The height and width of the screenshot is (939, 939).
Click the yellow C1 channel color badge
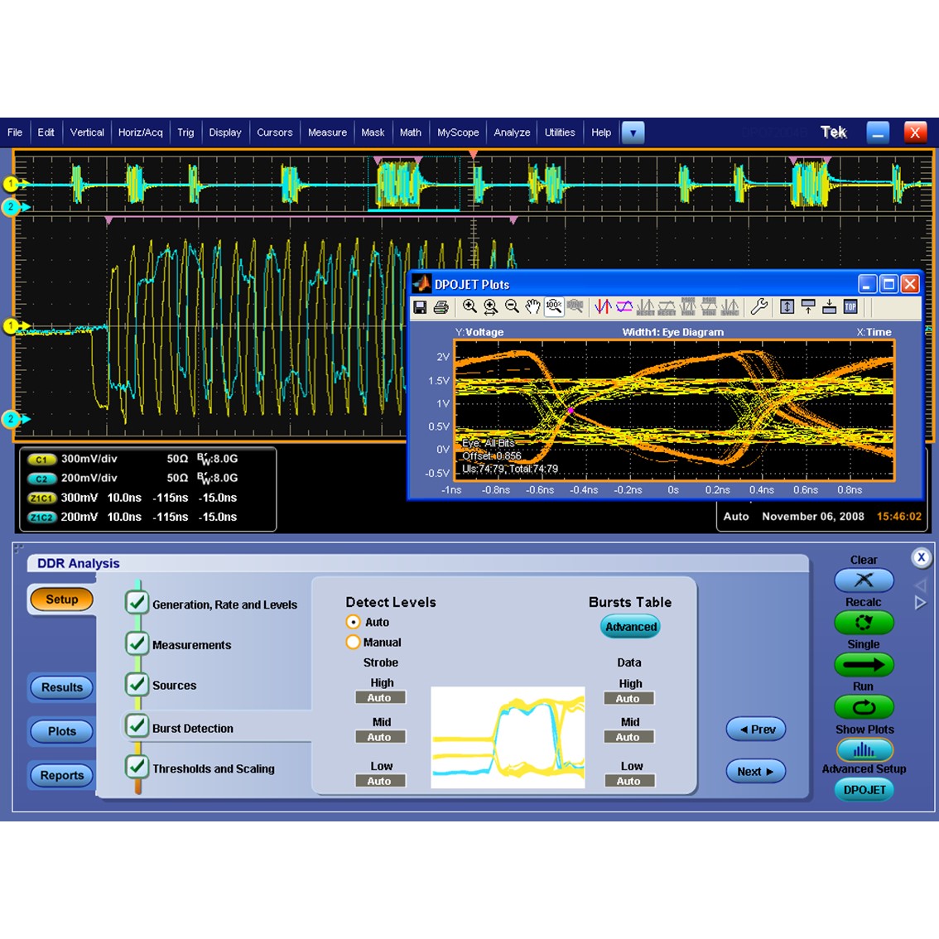click(x=41, y=459)
